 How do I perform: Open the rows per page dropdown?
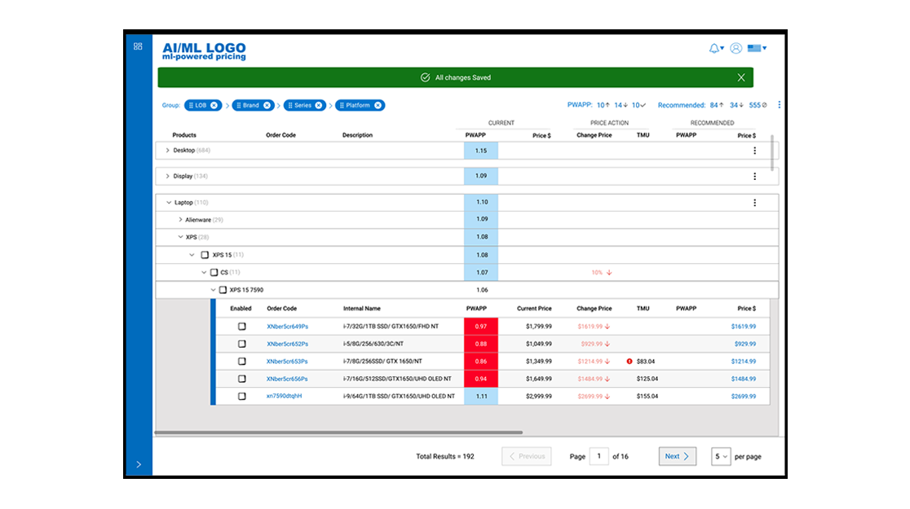(721, 457)
